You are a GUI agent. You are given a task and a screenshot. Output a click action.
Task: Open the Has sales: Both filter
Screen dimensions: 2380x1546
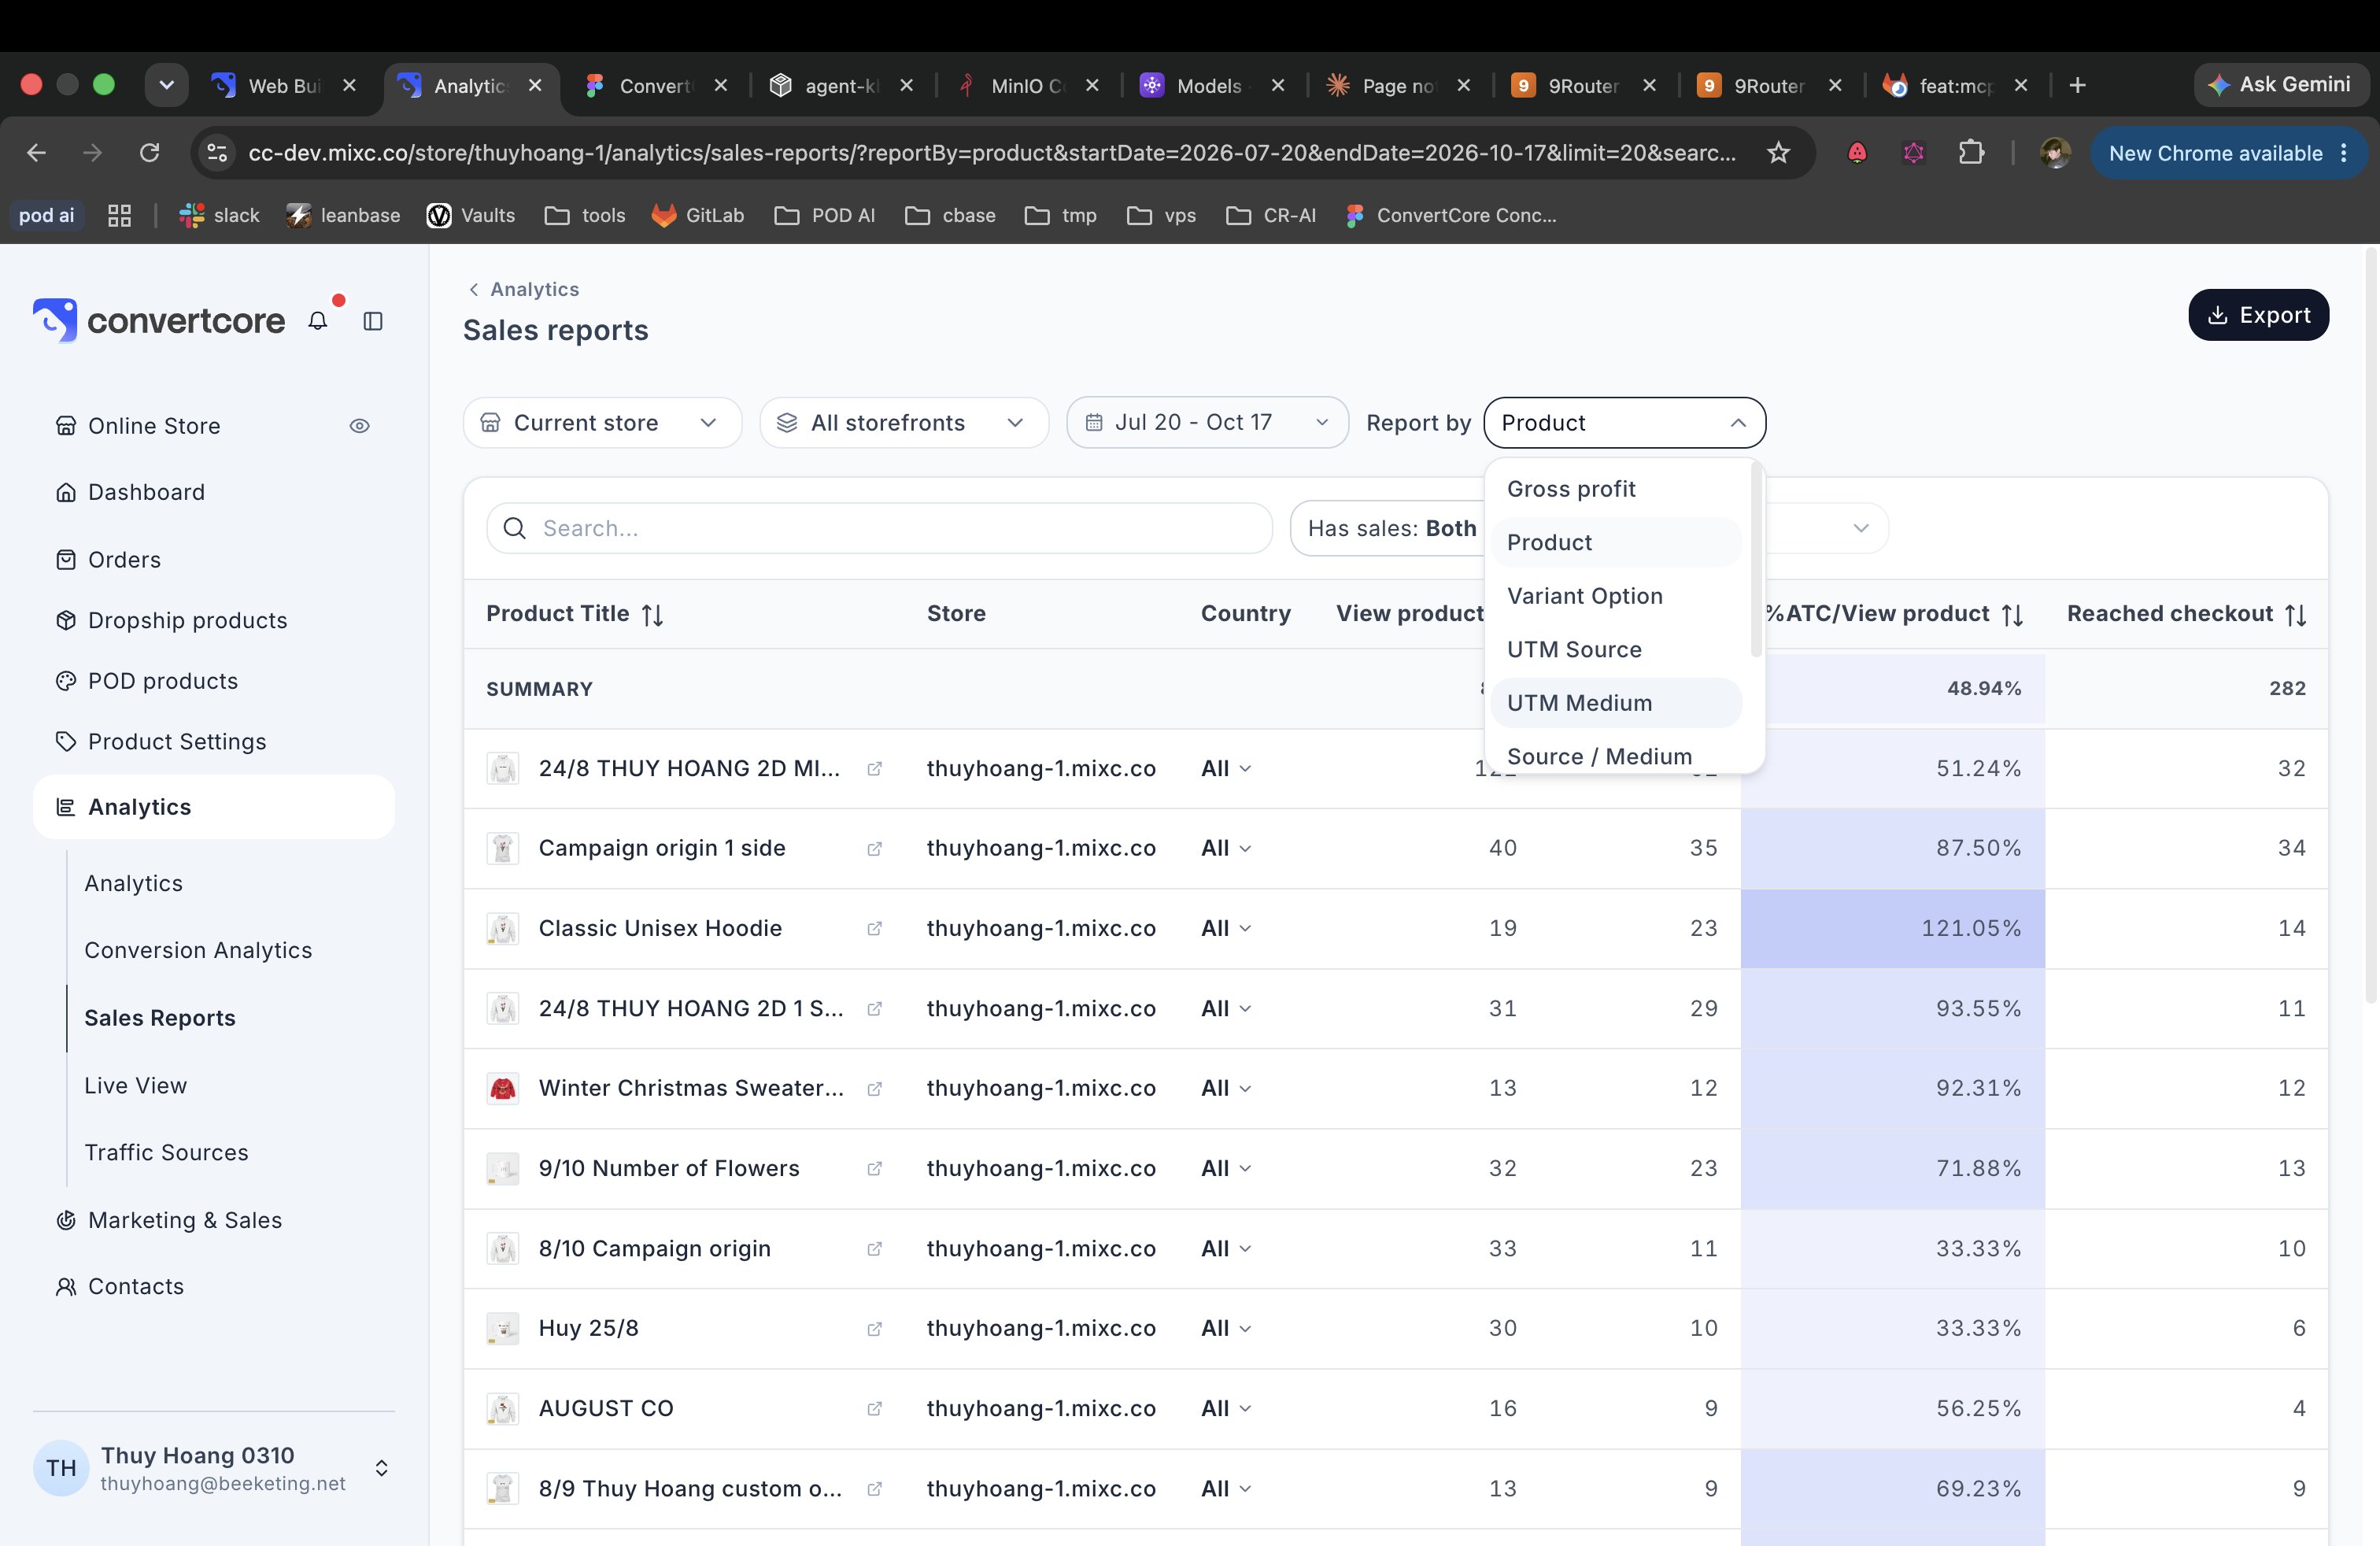pos(1389,528)
